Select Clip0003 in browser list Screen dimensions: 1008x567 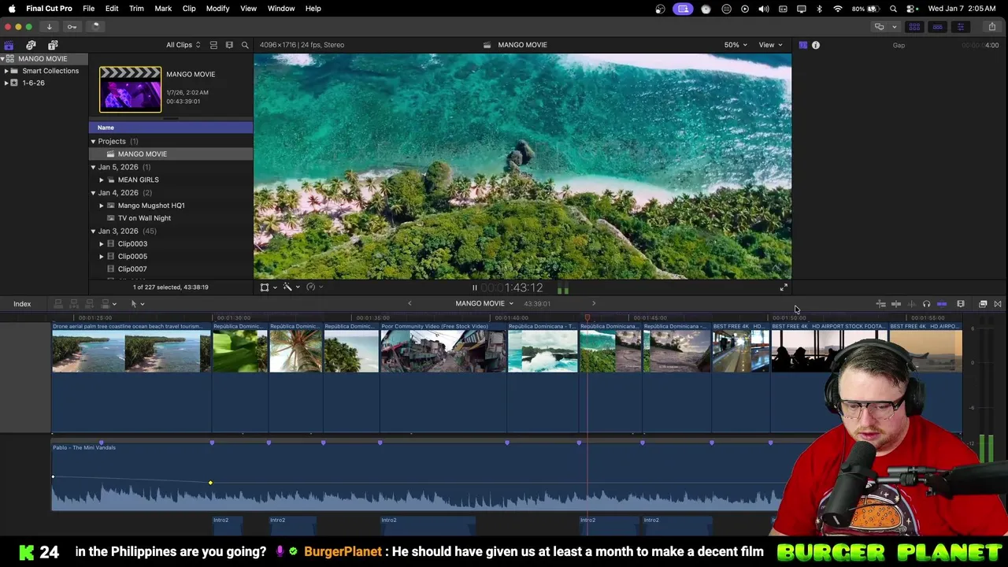click(x=132, y=243)
